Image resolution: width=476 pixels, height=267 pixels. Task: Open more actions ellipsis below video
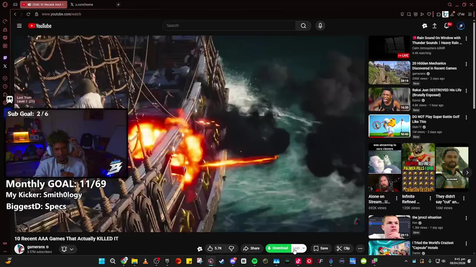[x=360, y=248]
